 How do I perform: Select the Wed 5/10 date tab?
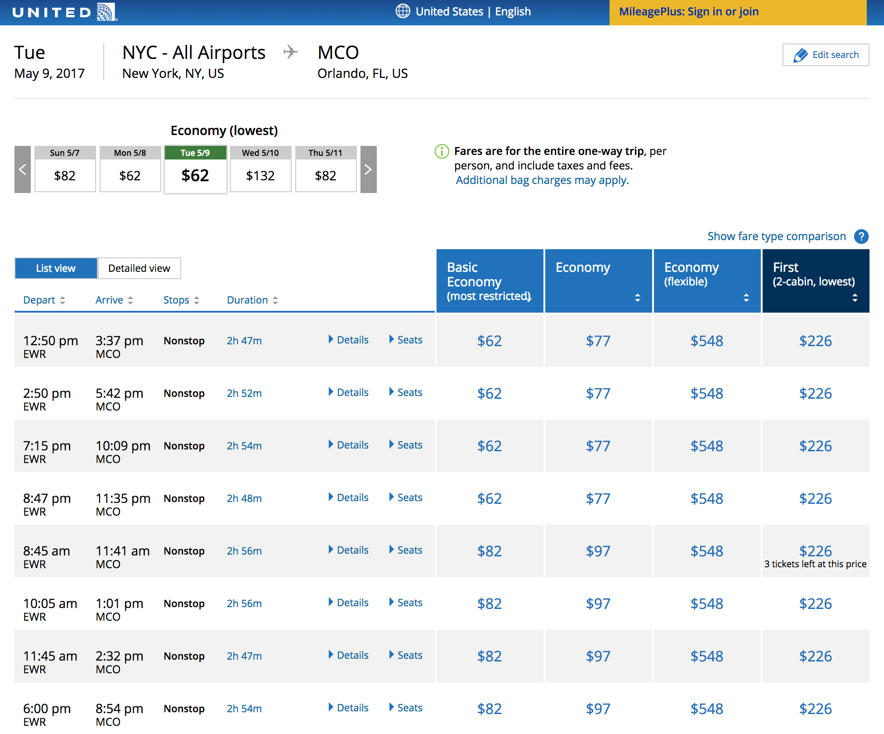pyautogui.click(x=260, y=169)
